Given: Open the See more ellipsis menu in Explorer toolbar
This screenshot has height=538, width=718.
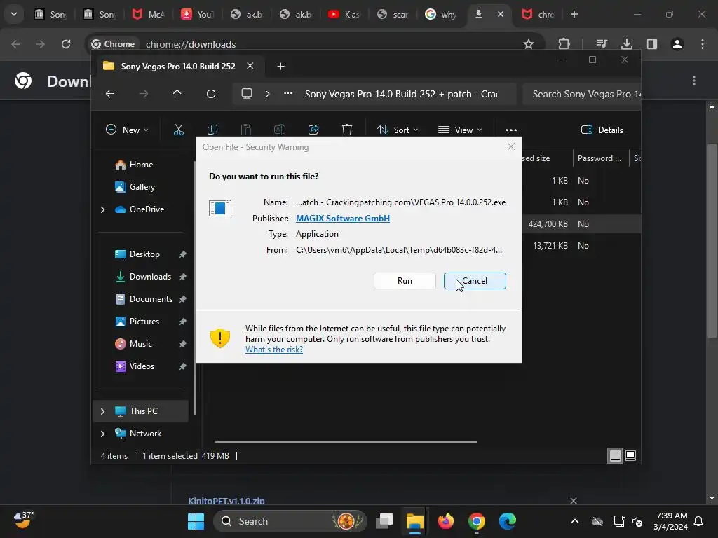Looking at the screenshot, I should point(511,130).
